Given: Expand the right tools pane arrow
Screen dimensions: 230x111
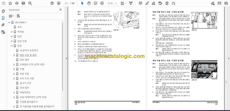Looking at the screenshot, I should point(228,58).
